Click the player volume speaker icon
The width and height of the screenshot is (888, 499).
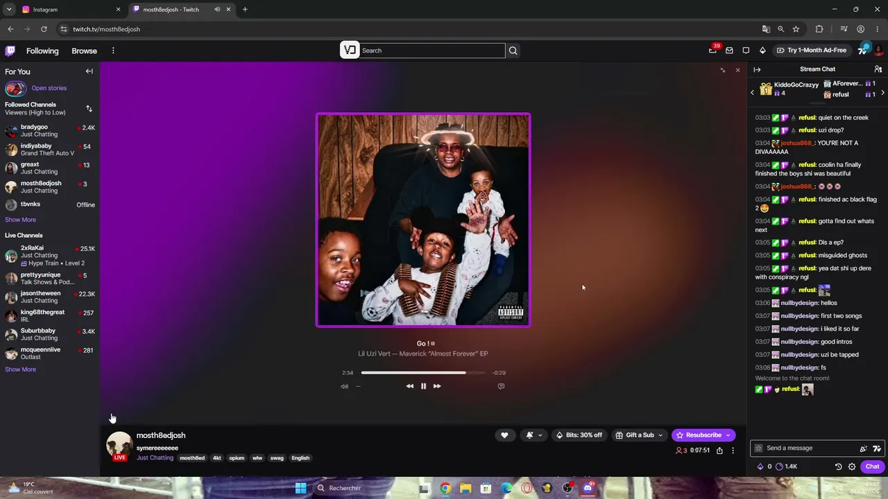click(344, 386)
